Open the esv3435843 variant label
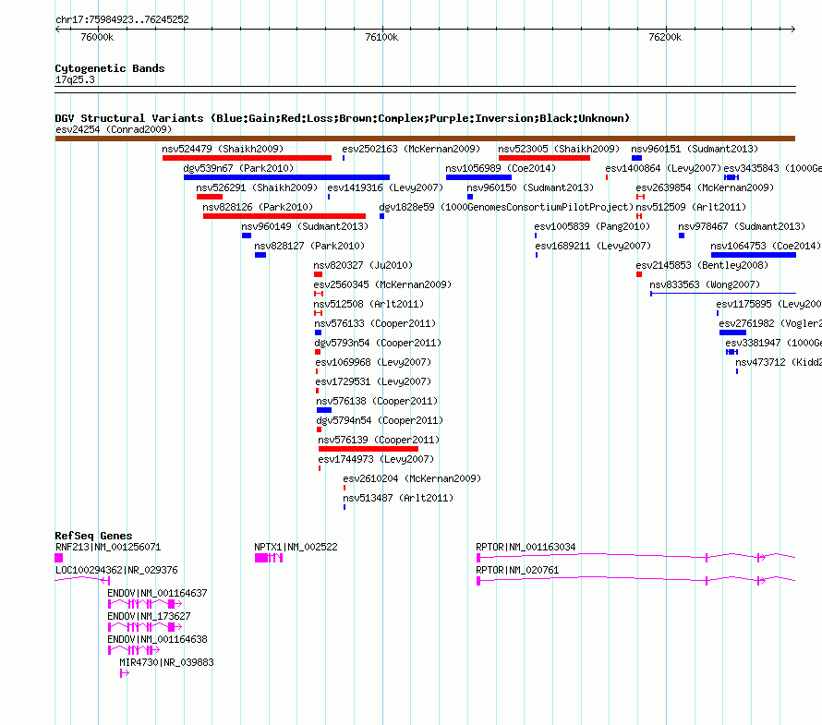 tap(773, 168)
